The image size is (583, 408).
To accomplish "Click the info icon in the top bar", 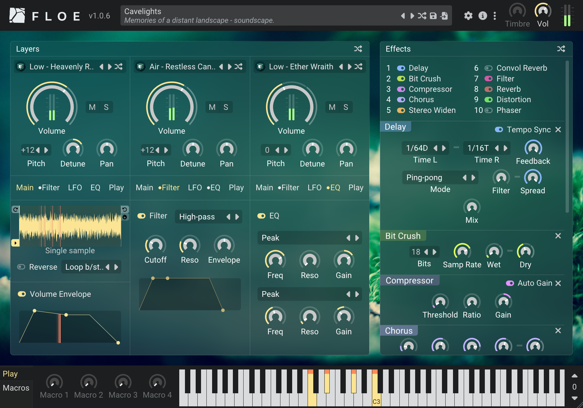I will 482,15.
